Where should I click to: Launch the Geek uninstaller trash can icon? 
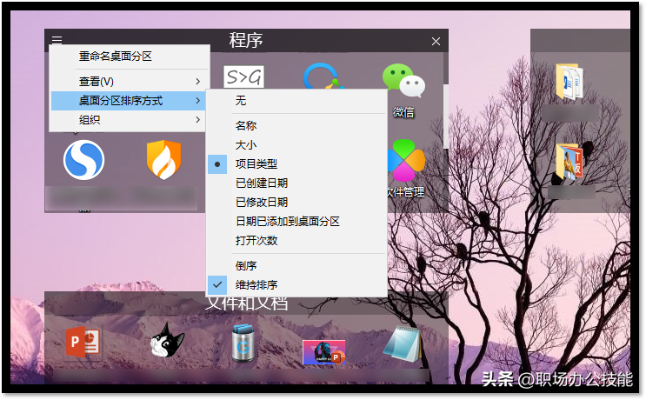click(243, 343)
